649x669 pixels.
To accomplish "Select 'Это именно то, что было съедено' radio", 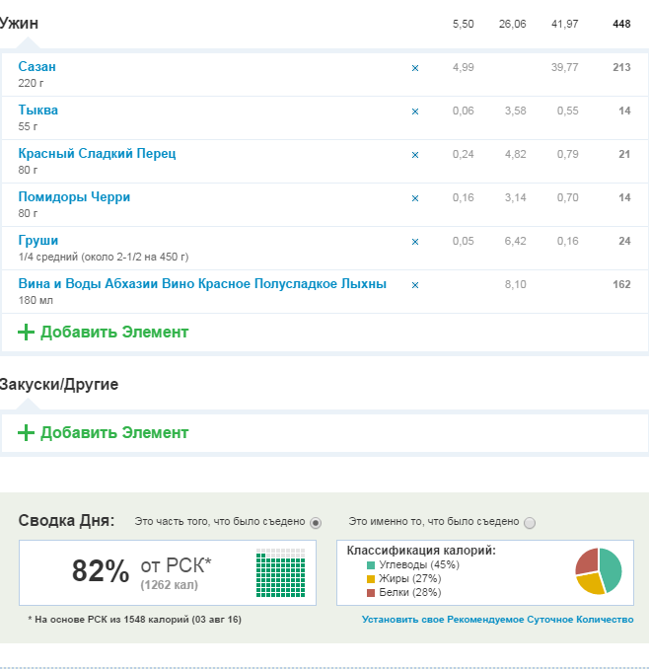I will 530,522.
